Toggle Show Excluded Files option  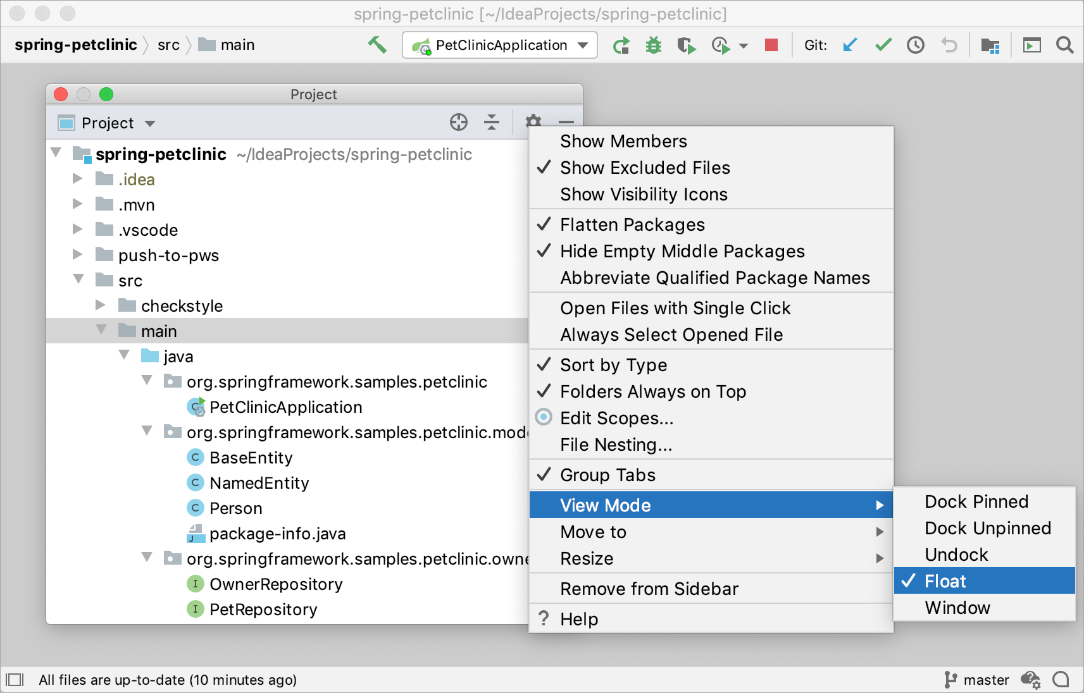coord(711,168)
